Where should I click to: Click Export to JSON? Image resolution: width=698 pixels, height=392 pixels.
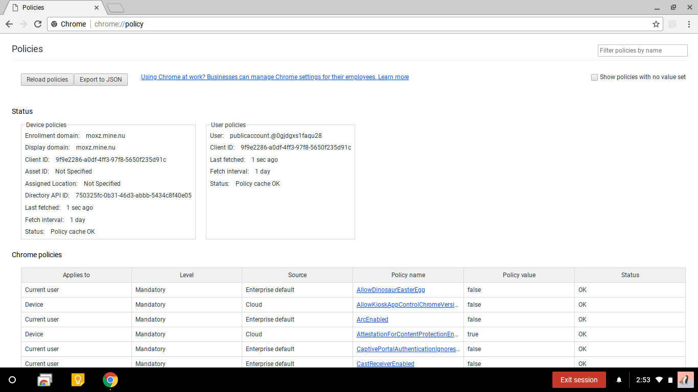point(101,80)
